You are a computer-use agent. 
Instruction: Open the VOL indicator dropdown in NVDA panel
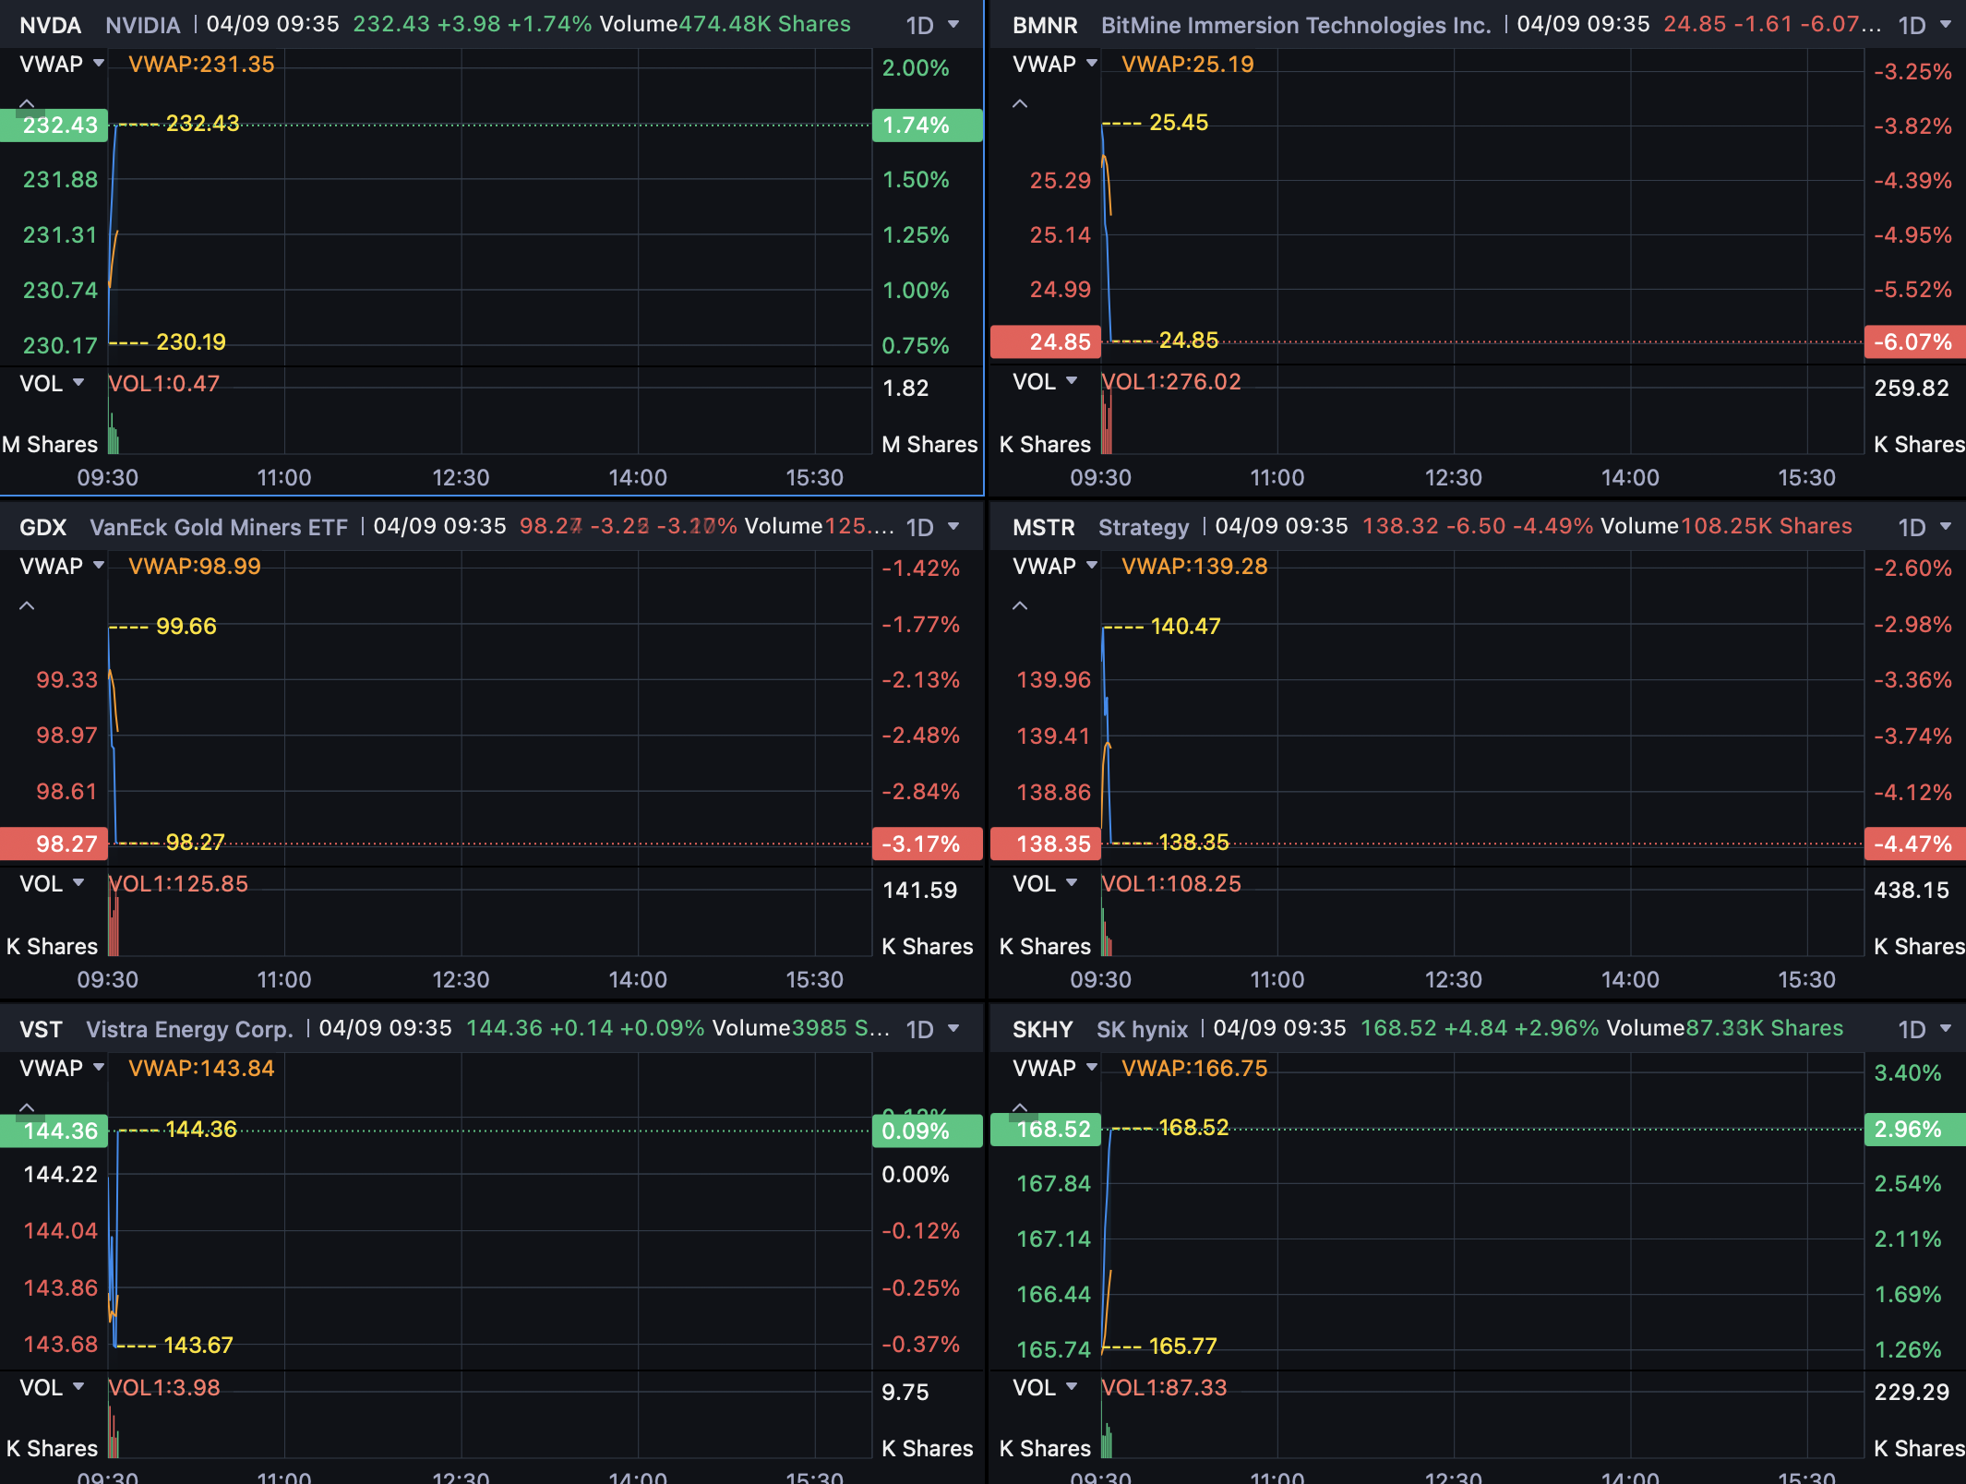[x=52, y=383]
